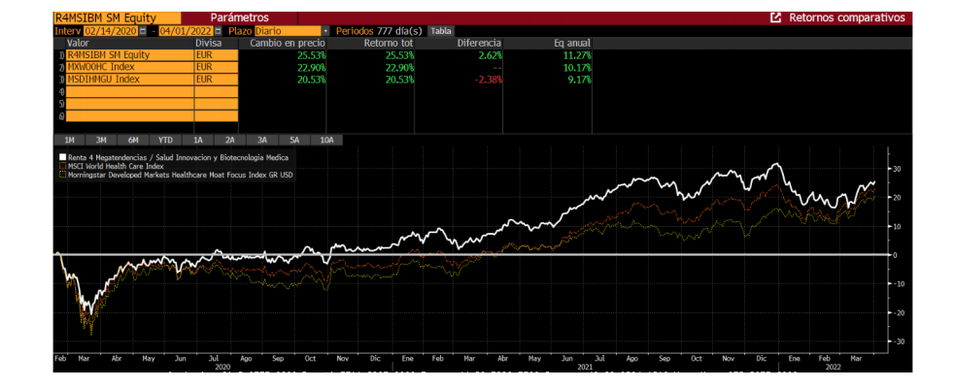The height and width of the screenshot is (388, 955).
Task: Choose the 10A time range
Action: point(326,141)
